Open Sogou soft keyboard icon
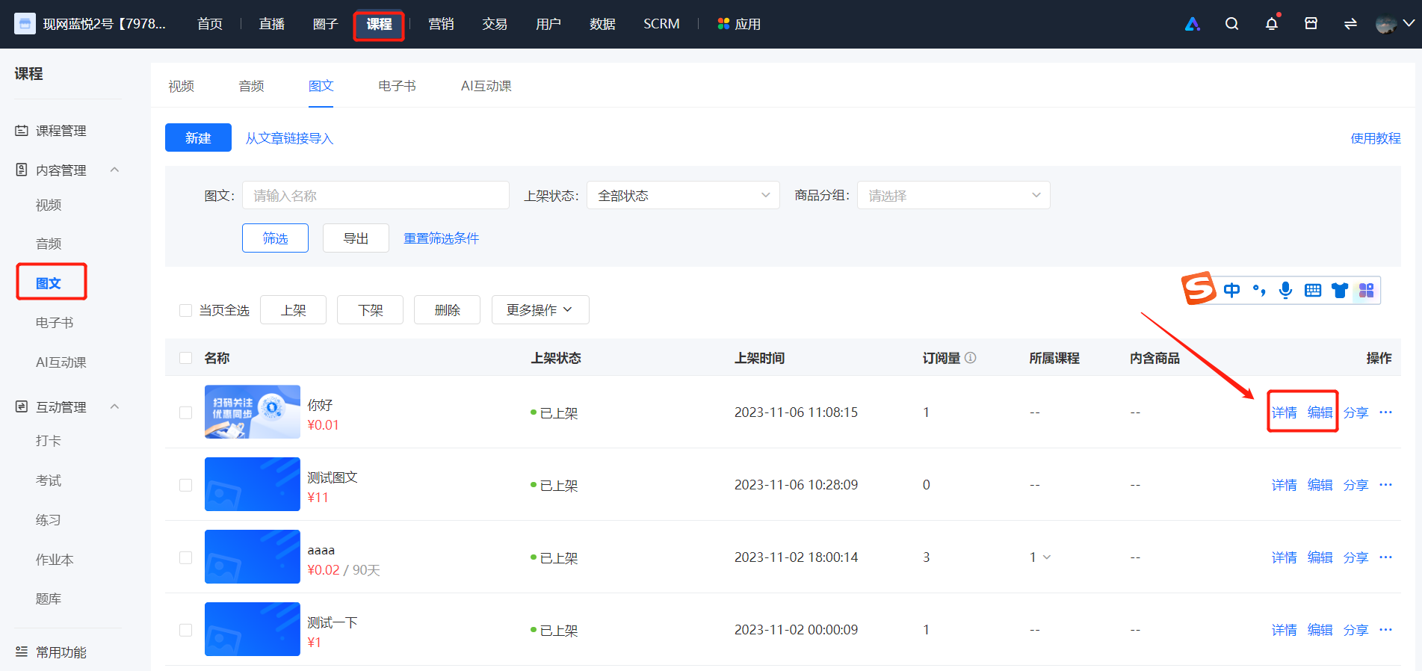Image resolution: width=1422 pixels, height=671 pixels. coord(1313,290)
